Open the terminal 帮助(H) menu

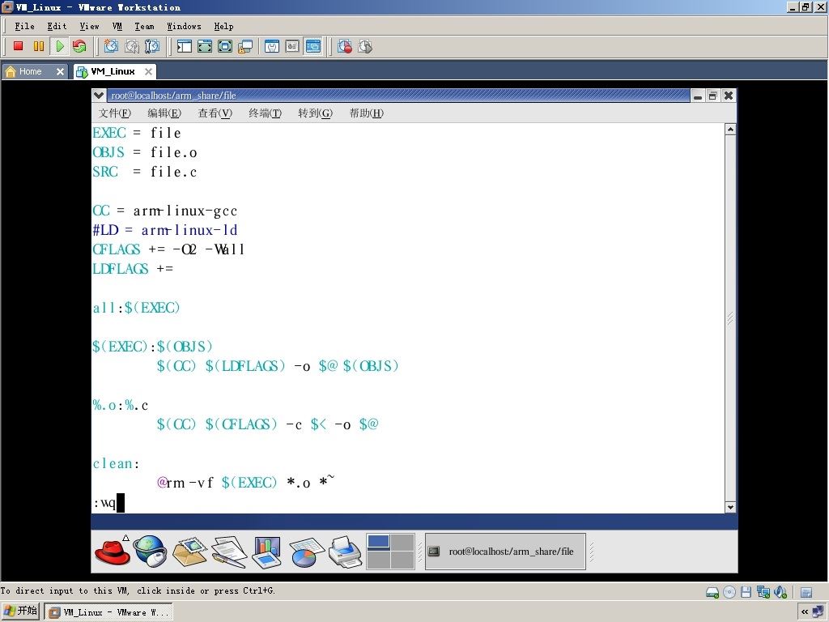point(367,113)
